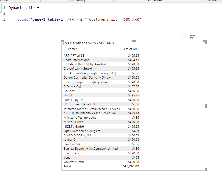Select Opas (Mcdonald's Belgium)

(x=82, y=131)
